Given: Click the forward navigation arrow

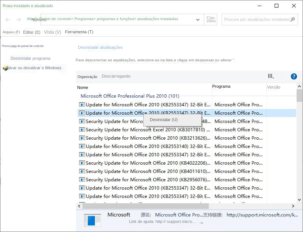Looking at the screenshot, I should (x=19, y=20).
